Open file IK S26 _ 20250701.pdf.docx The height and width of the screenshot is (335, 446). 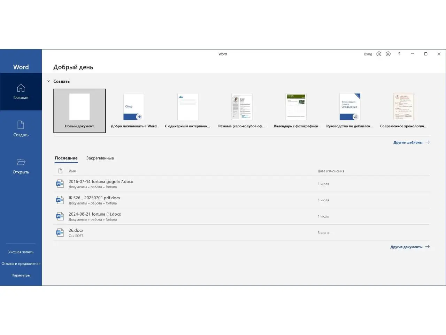(x=242, y=200)
